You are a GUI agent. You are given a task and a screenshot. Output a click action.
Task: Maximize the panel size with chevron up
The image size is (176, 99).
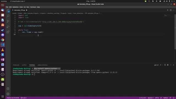click(x=170, y=65)
